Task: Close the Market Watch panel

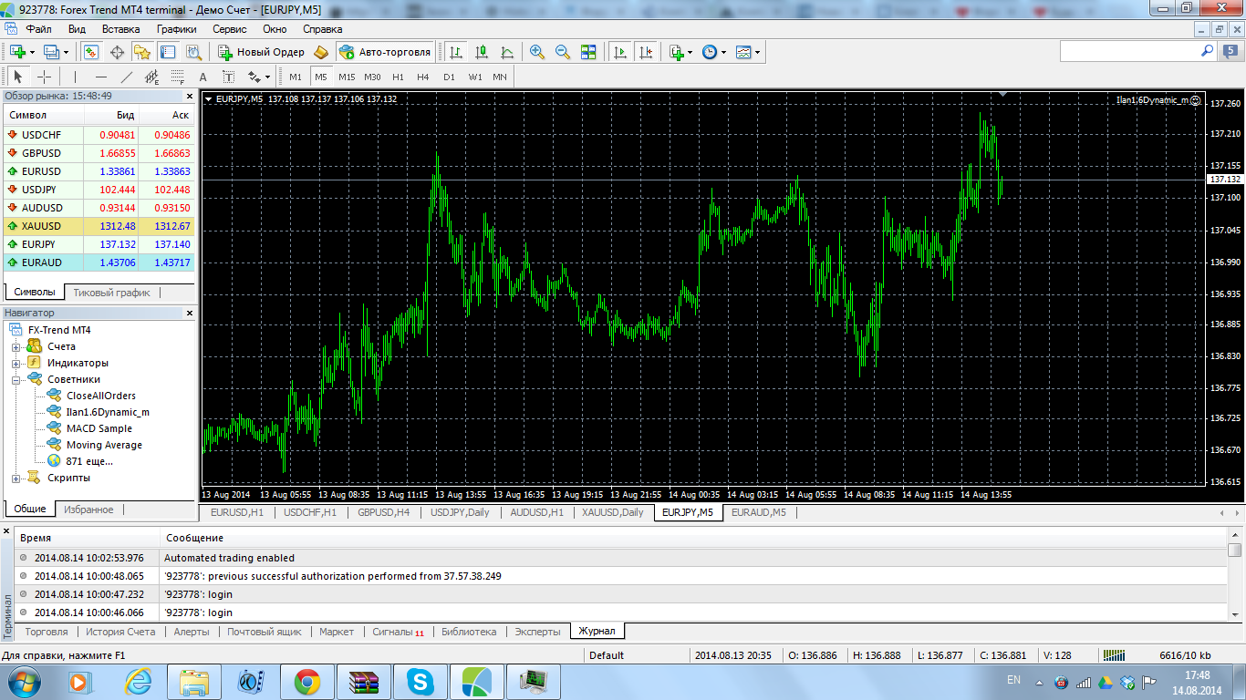Action: pyautogui.click(x=190, y=96)
